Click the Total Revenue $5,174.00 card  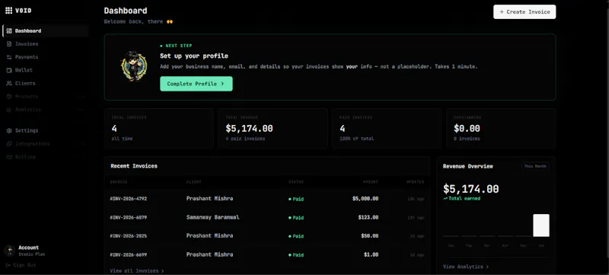pos(273,129)
